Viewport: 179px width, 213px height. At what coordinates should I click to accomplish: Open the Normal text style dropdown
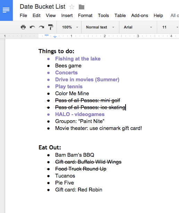pos(100,27)
